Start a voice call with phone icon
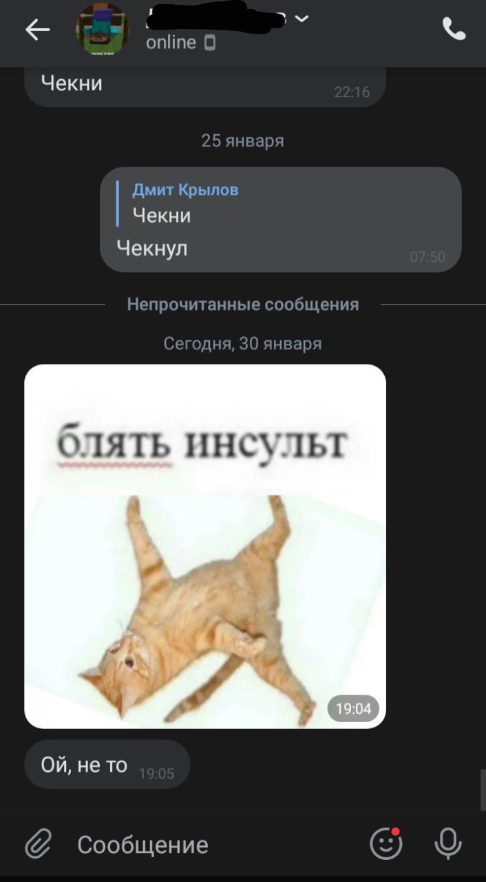The height and width of the screenshot is (882, 486). pyautogui.click(x=454, y=29)
